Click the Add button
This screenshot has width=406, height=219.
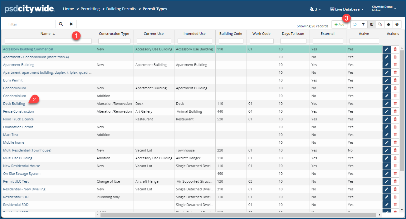click(339, 24)
